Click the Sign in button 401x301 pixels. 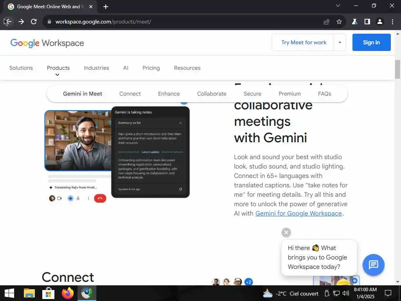(x=371, y=42)
